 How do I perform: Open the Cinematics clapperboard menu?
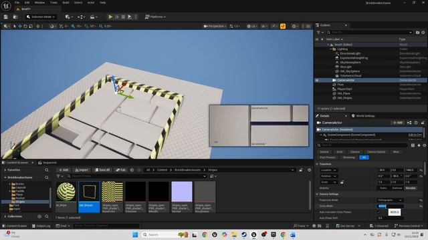pos(94,17)
